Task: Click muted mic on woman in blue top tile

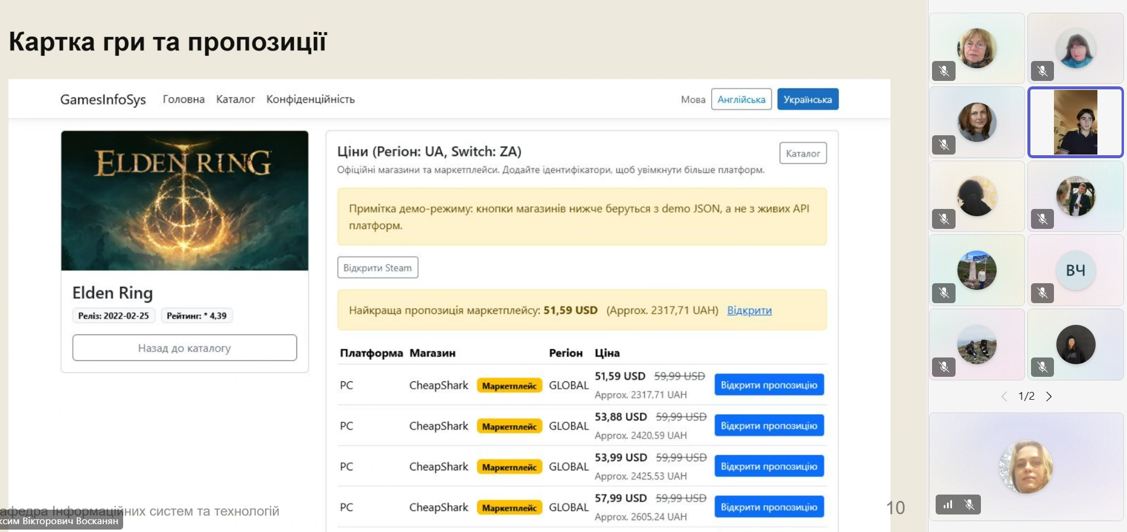Action: click(1042, 71)
